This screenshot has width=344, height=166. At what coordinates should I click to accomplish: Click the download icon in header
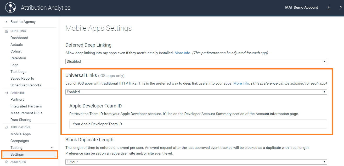(x=329, y=8)
